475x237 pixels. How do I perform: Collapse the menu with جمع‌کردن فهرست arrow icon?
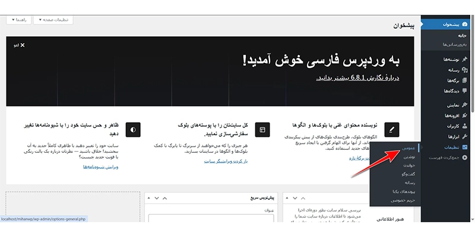click(465, 158)
